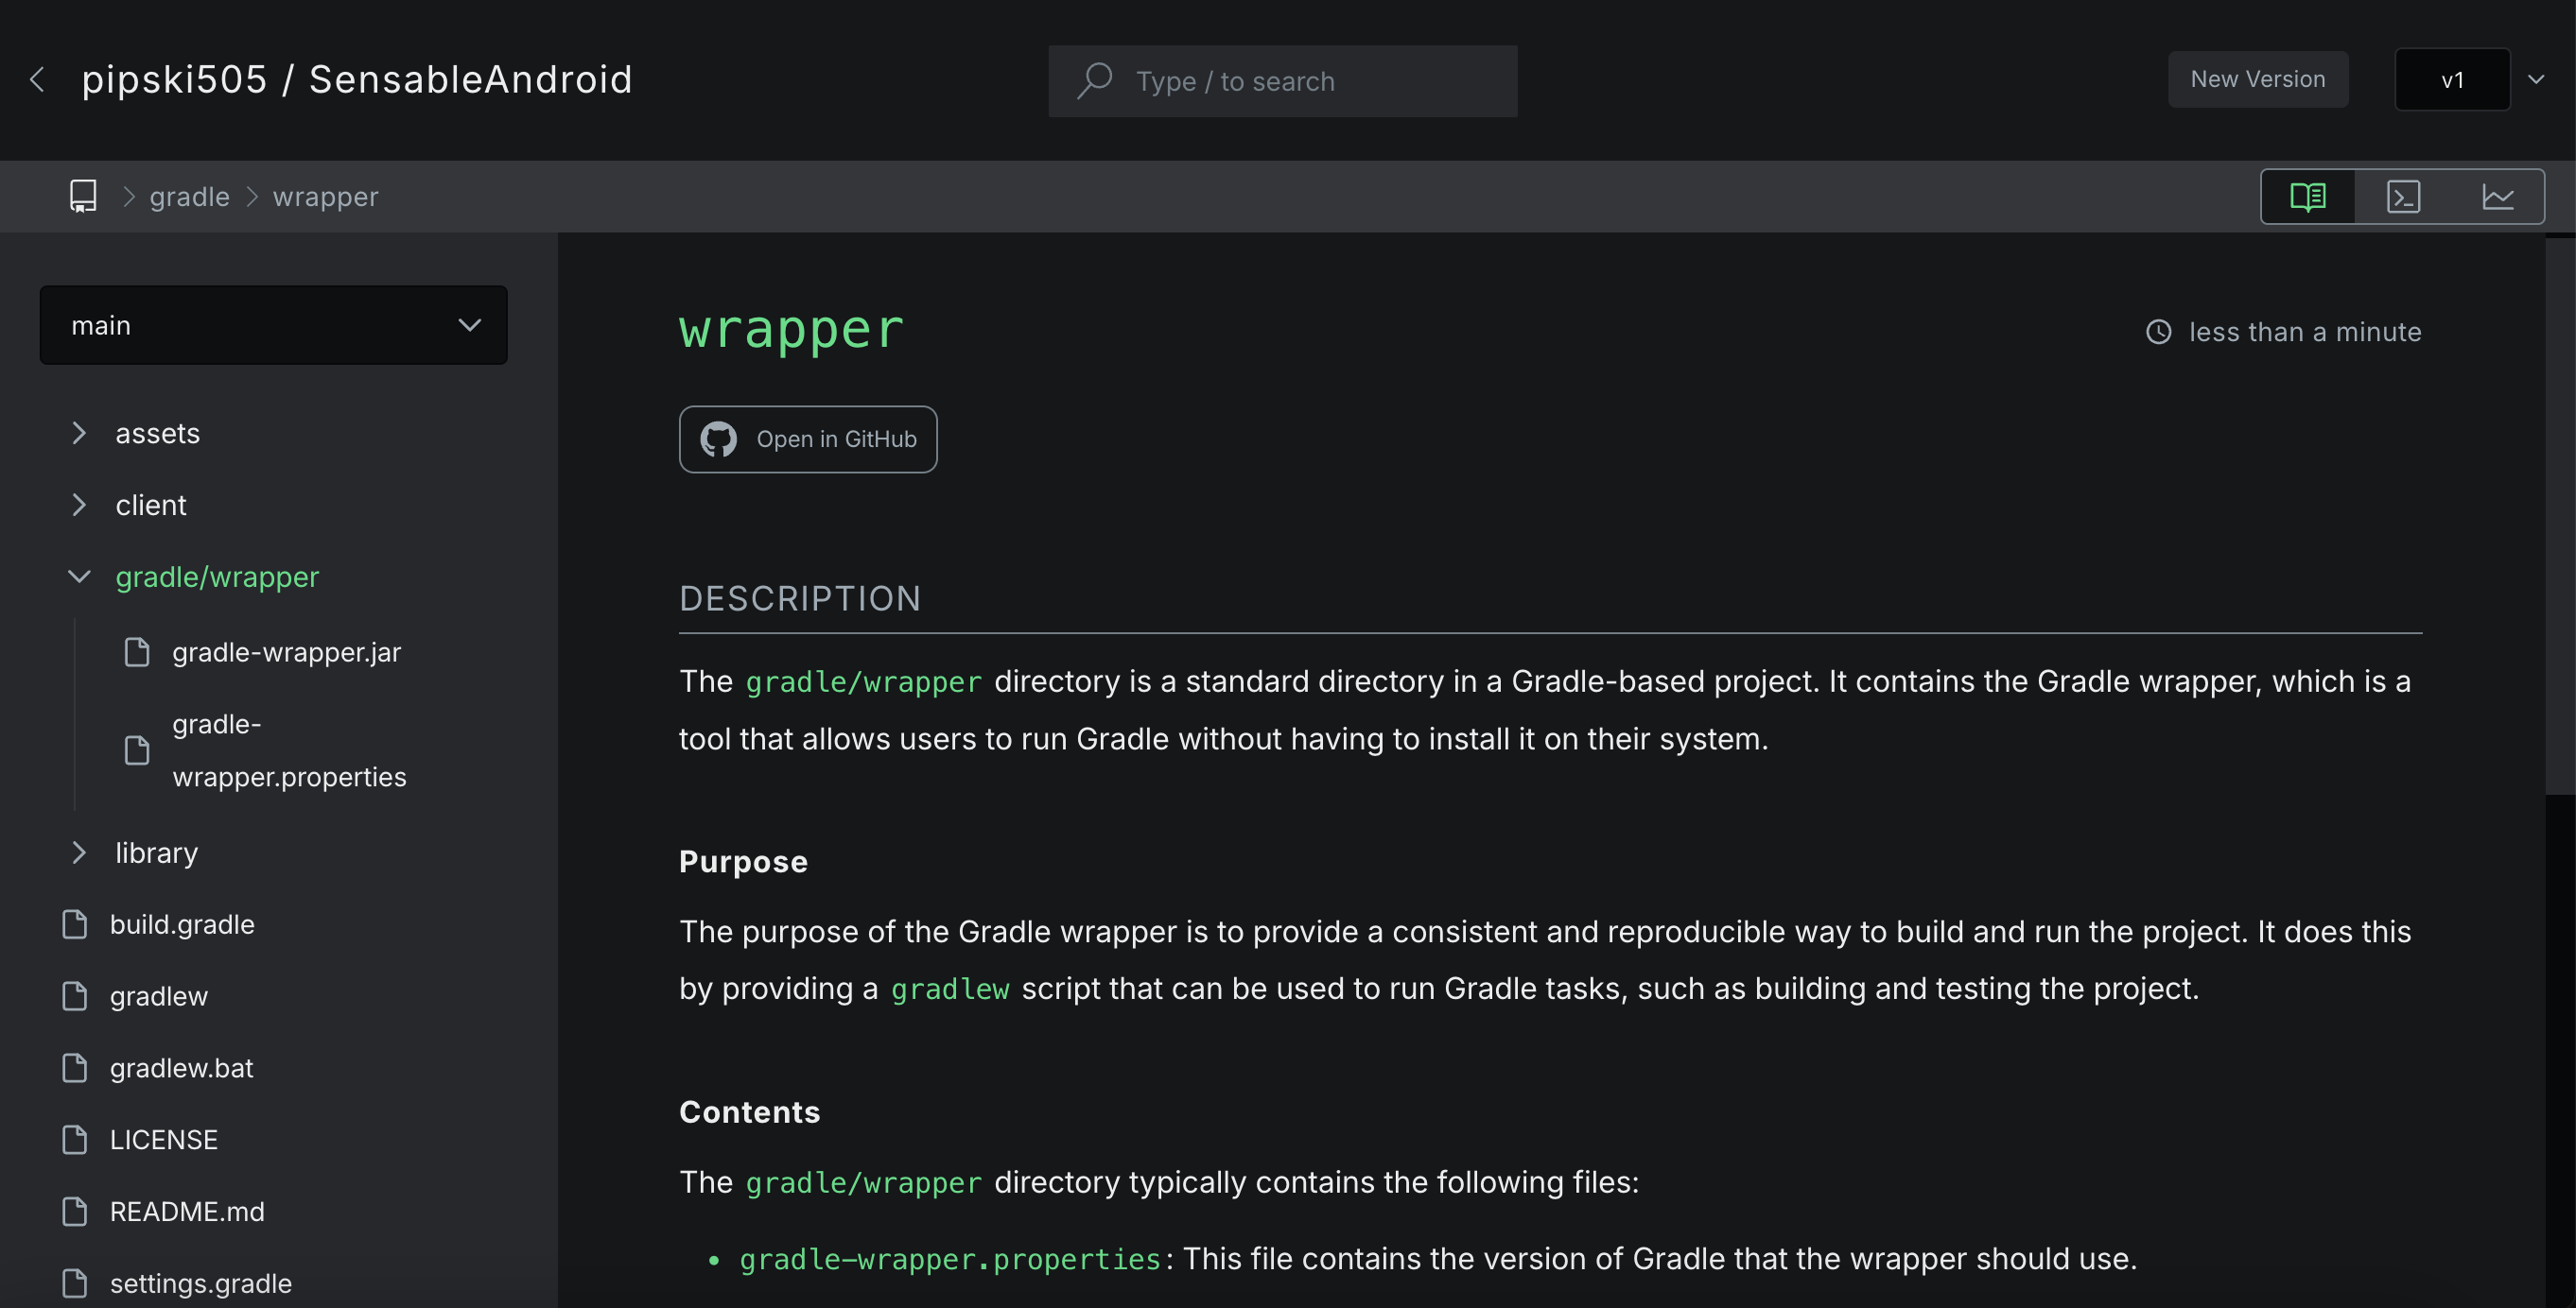The width and height of the screenshot is (2576, 1308).
Task: Click the readme view icon (book)
Action: click(2309, 196)
